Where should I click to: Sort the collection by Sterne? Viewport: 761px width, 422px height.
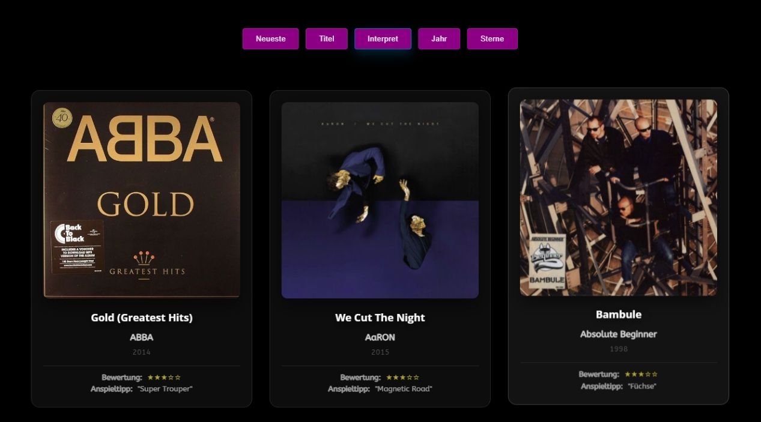tap(492, 38)
